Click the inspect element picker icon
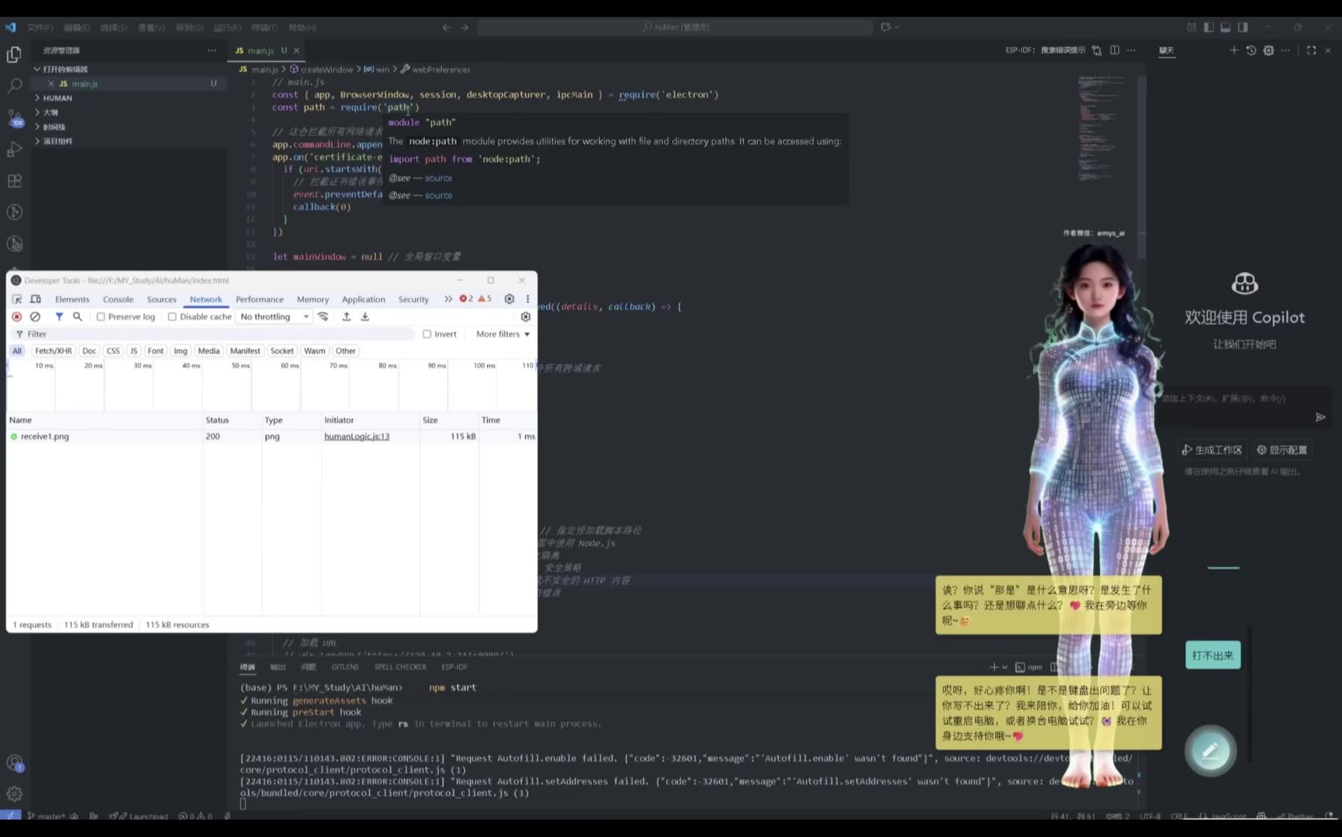Viewport: 1342px width, 837px height. tap(17, 299)
